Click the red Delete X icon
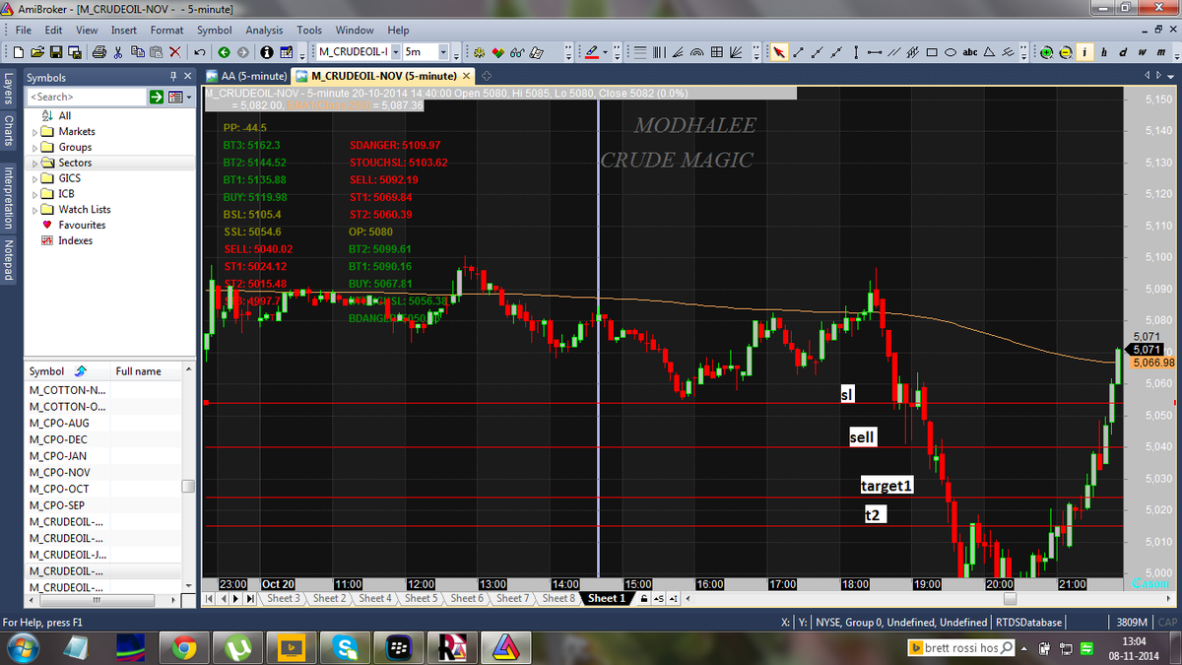 pos(175,52)
